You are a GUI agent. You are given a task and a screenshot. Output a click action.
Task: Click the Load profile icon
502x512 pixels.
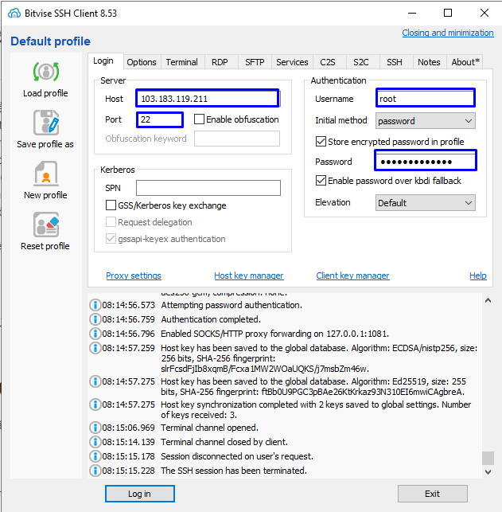point(45,72)
